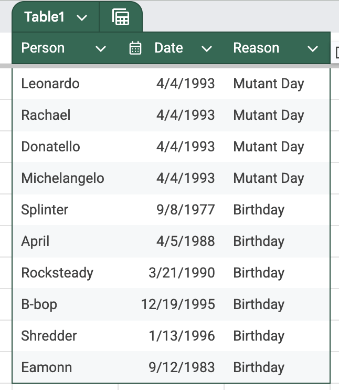Click the calendar icon in Date header
This screenshot has width=339, height=390.
tap(135, 48)
